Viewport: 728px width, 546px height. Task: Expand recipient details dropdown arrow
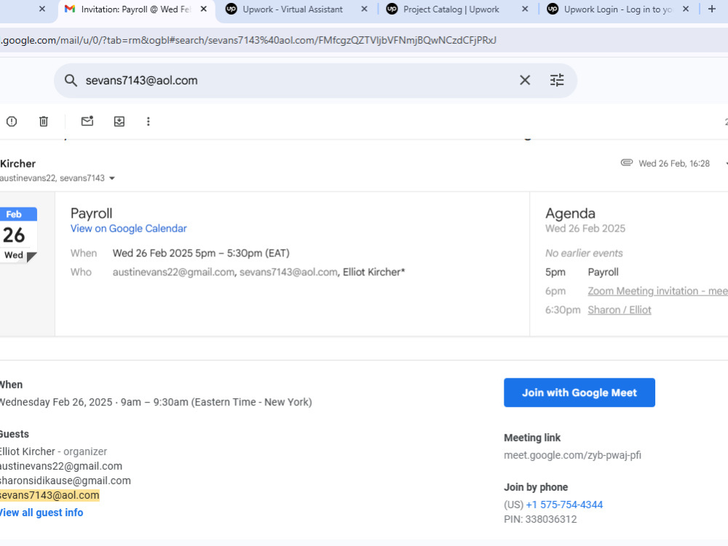pyautogui.click(x=112, y=178)
